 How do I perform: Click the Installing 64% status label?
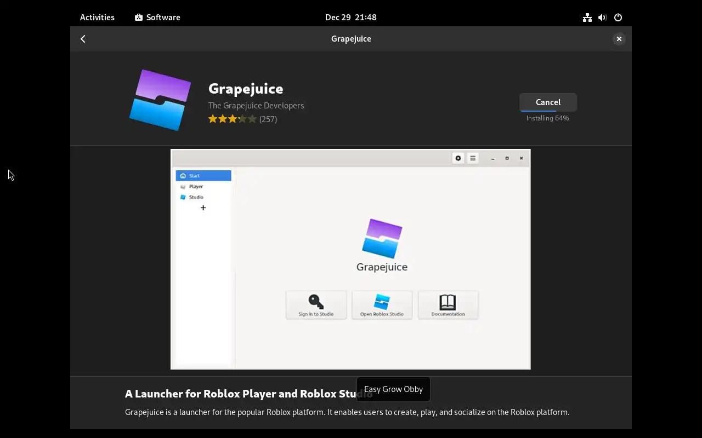(x=547, y=118)
